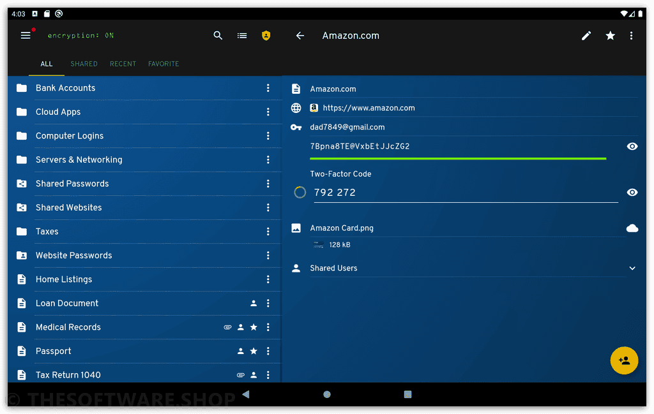Click the two-factor code 792 272
The image size is (654, 414).
335,193
